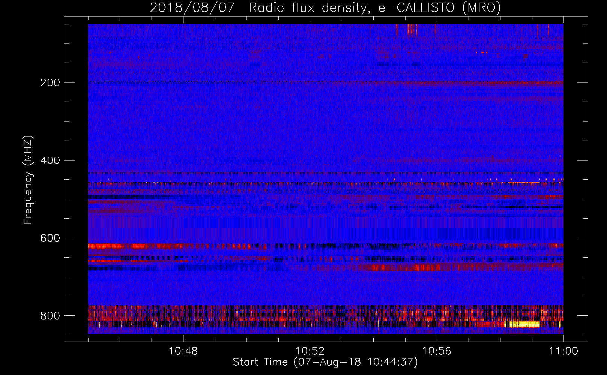Click the 10:56 time tick label

coord(437,351)
